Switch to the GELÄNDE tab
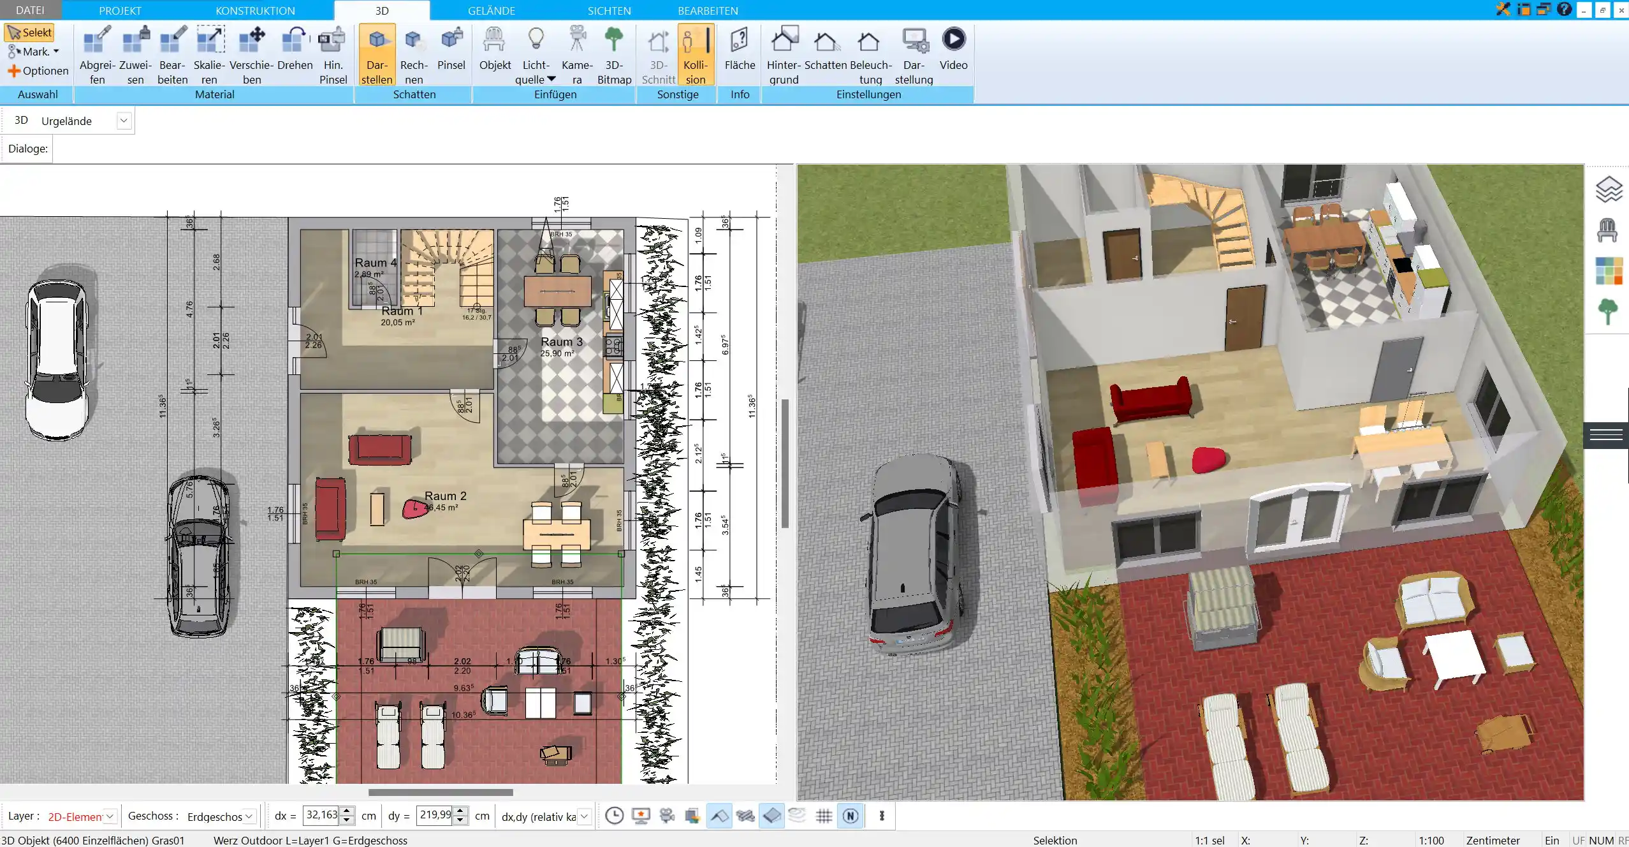This screenshot has height=847, width=1629. pos(491,10)
